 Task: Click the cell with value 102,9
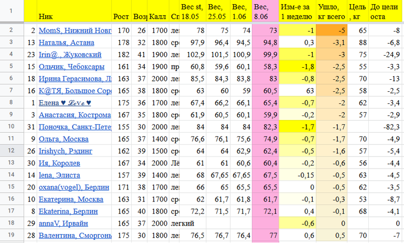[x=193, y=55]
